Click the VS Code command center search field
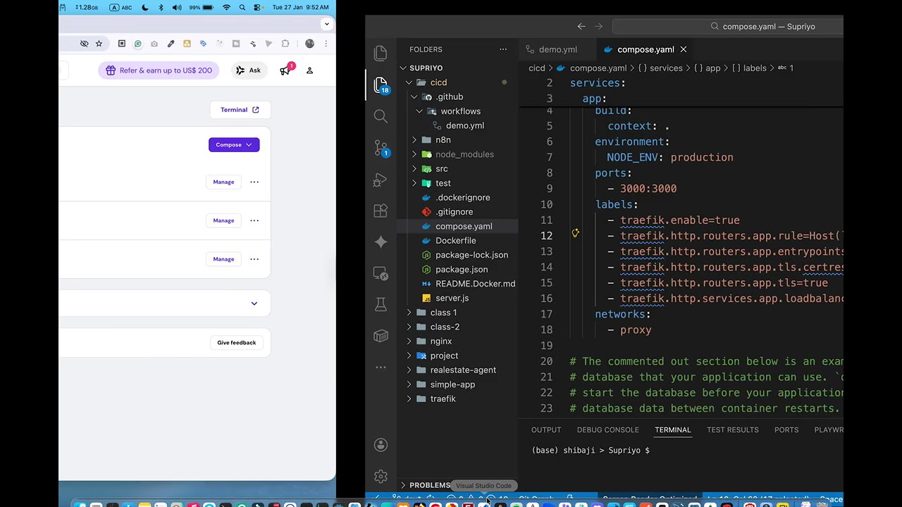The width and height of the screenshot is (902, 507). tap(728, 26)
